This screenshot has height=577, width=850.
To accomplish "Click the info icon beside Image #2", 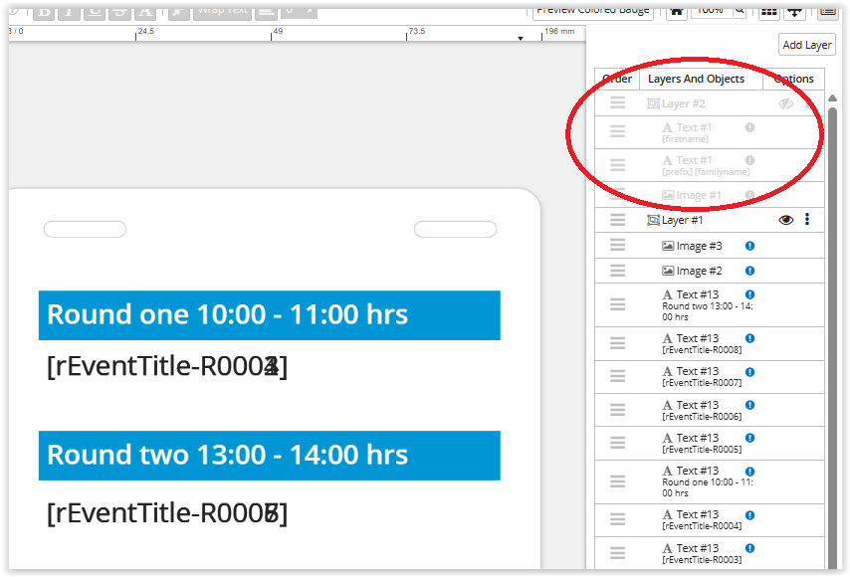I will click(749, 271).
